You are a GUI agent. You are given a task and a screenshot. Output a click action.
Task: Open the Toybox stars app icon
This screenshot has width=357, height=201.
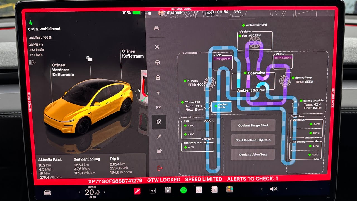click(x=230, y=189)
